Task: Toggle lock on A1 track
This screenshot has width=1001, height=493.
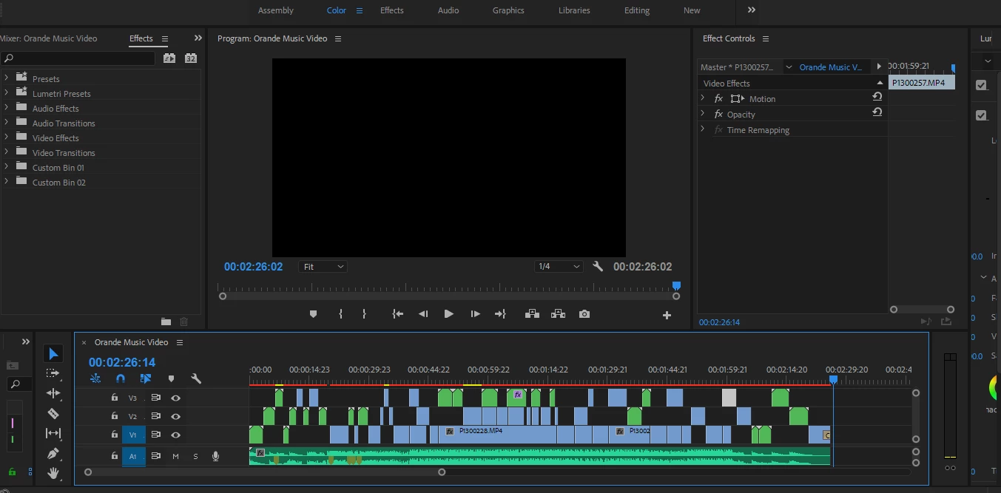Action: pos(114,456)
